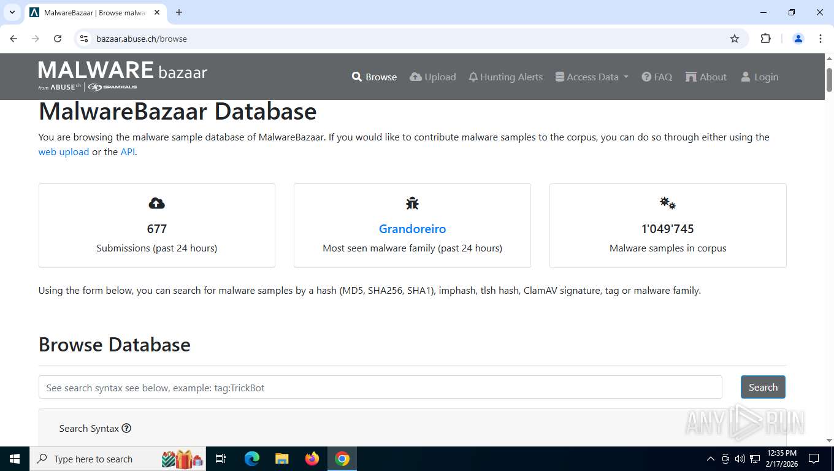The image size is (834, 471).
Task: Follow the web upload link
Action: click(64, 152)
